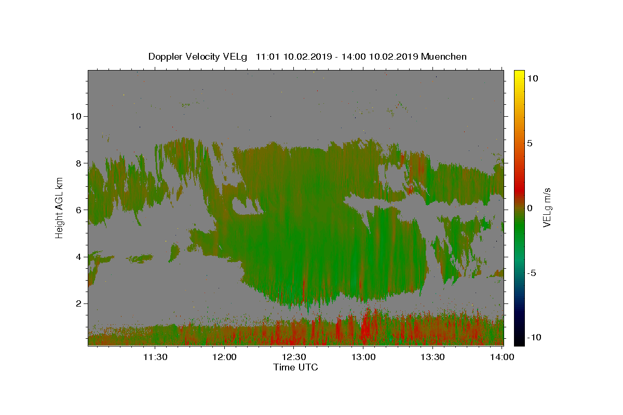
Task: Click the height axis label '4'
Action: 77,257
